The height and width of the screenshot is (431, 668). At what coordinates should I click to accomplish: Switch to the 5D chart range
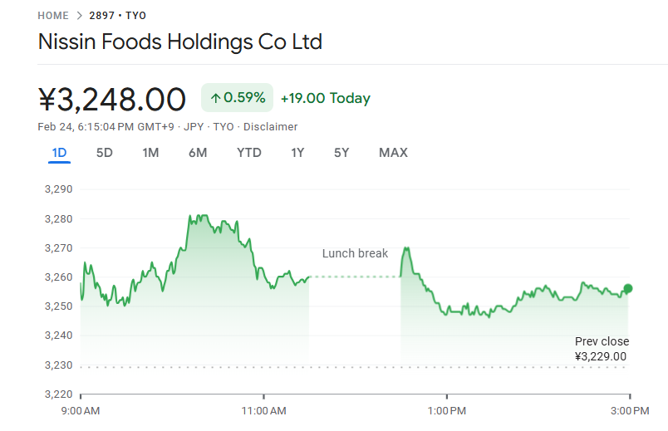pyautogui.click(x=105, y=153)
